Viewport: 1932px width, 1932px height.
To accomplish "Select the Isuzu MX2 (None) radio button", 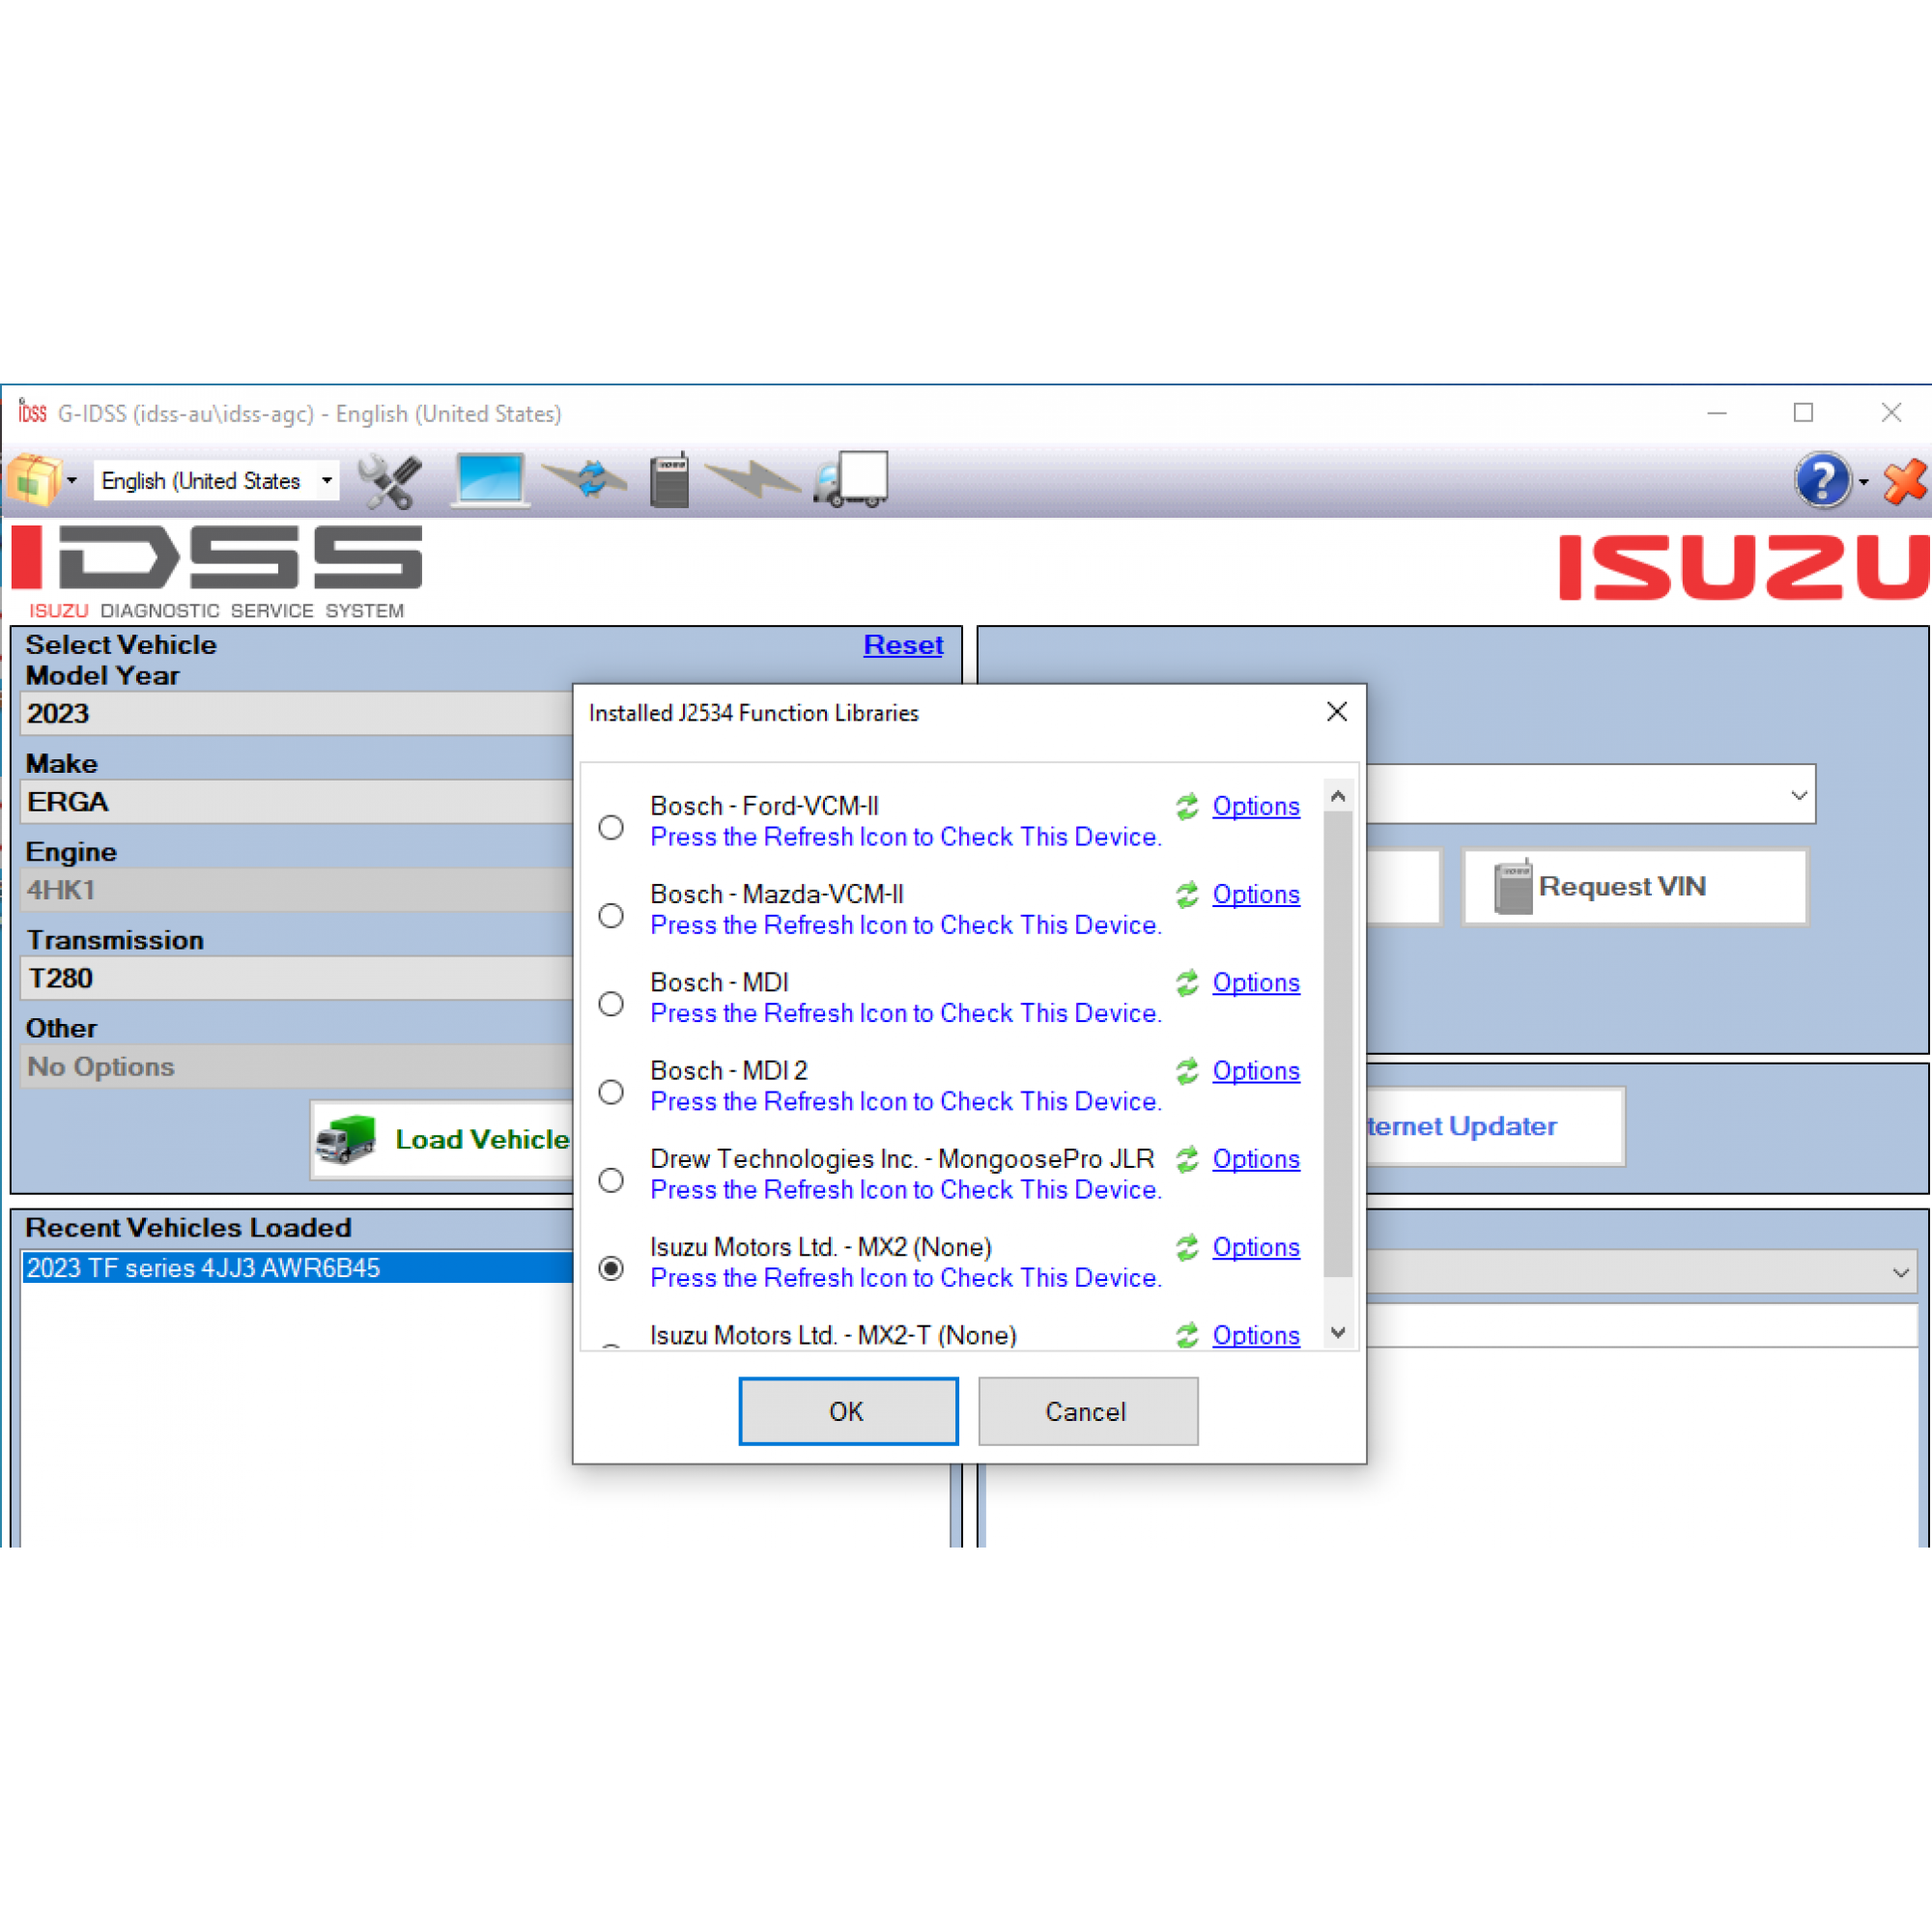I will 611,1268.
